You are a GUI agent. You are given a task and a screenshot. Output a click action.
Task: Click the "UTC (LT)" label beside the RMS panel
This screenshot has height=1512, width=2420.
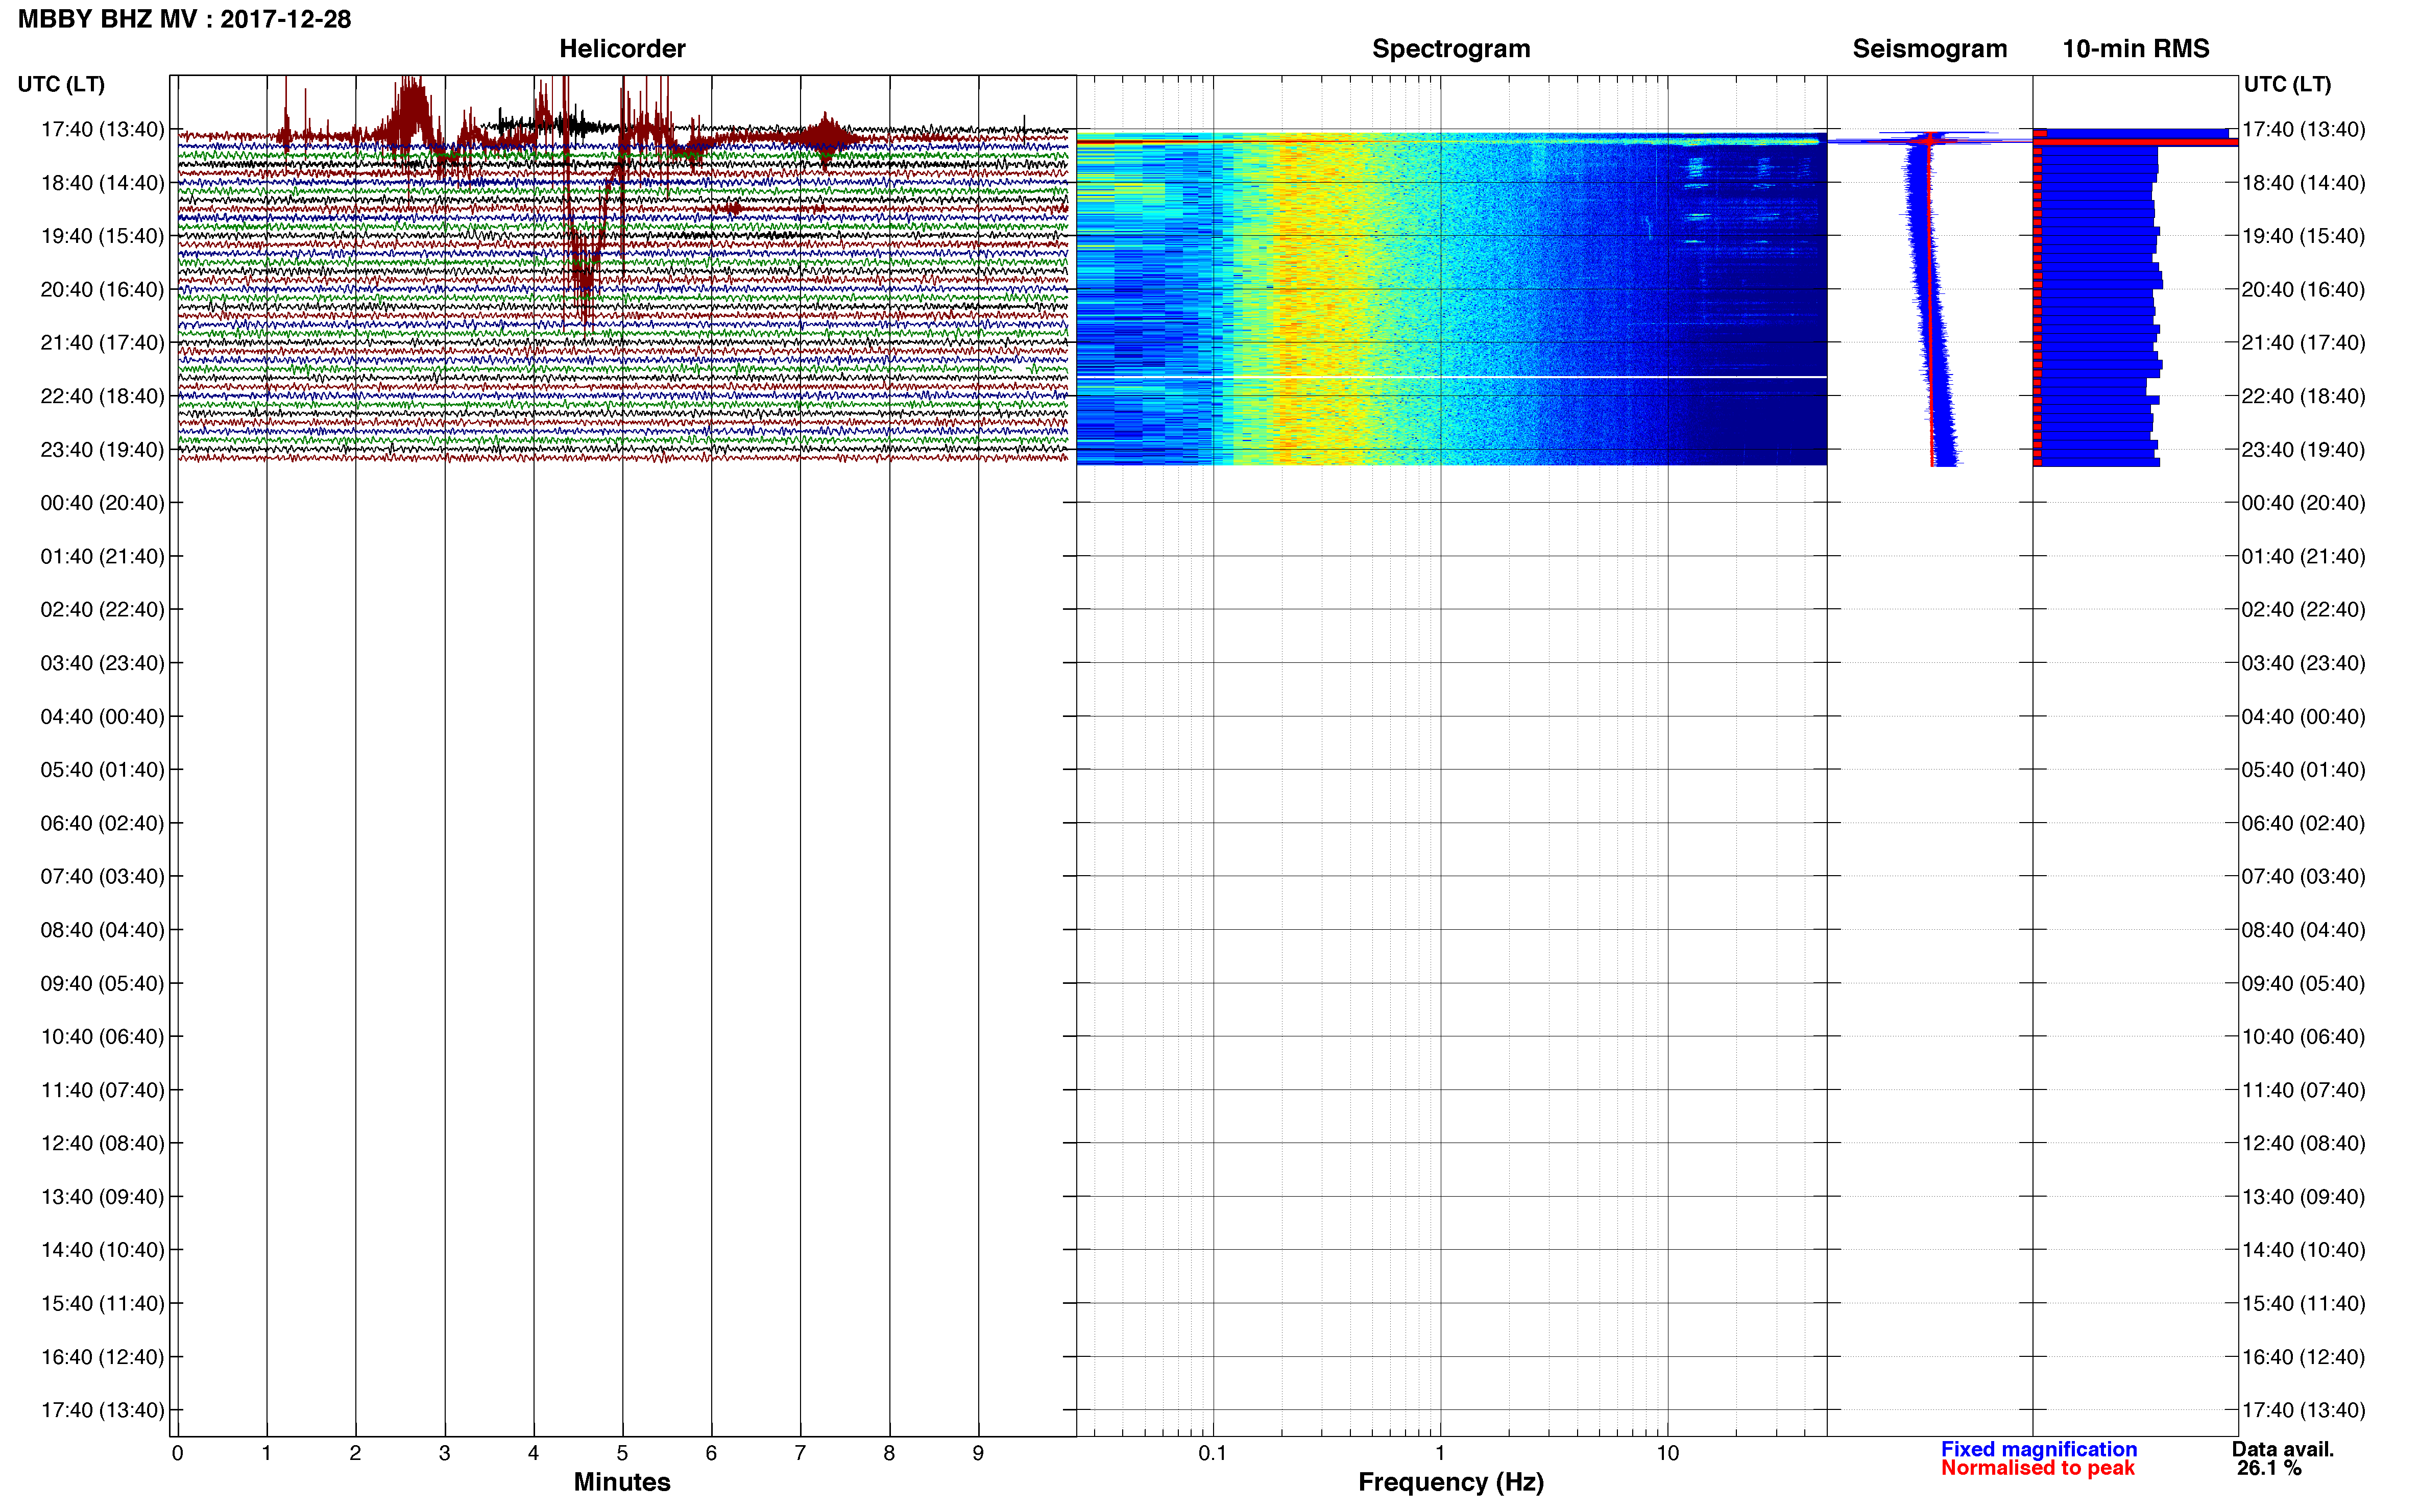click(x=2287, y=84)
